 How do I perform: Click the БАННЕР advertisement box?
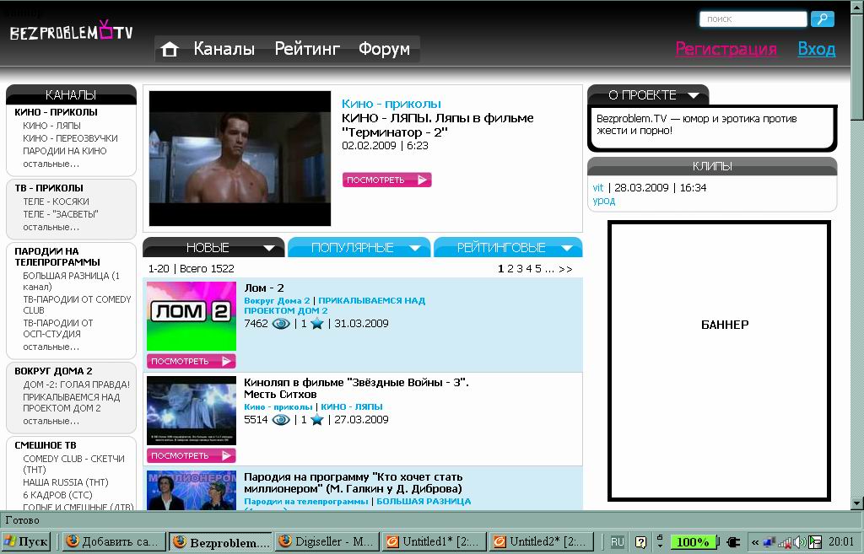[x=719, y=361]
